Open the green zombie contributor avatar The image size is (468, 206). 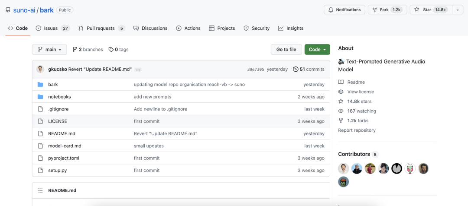[344, 182]
